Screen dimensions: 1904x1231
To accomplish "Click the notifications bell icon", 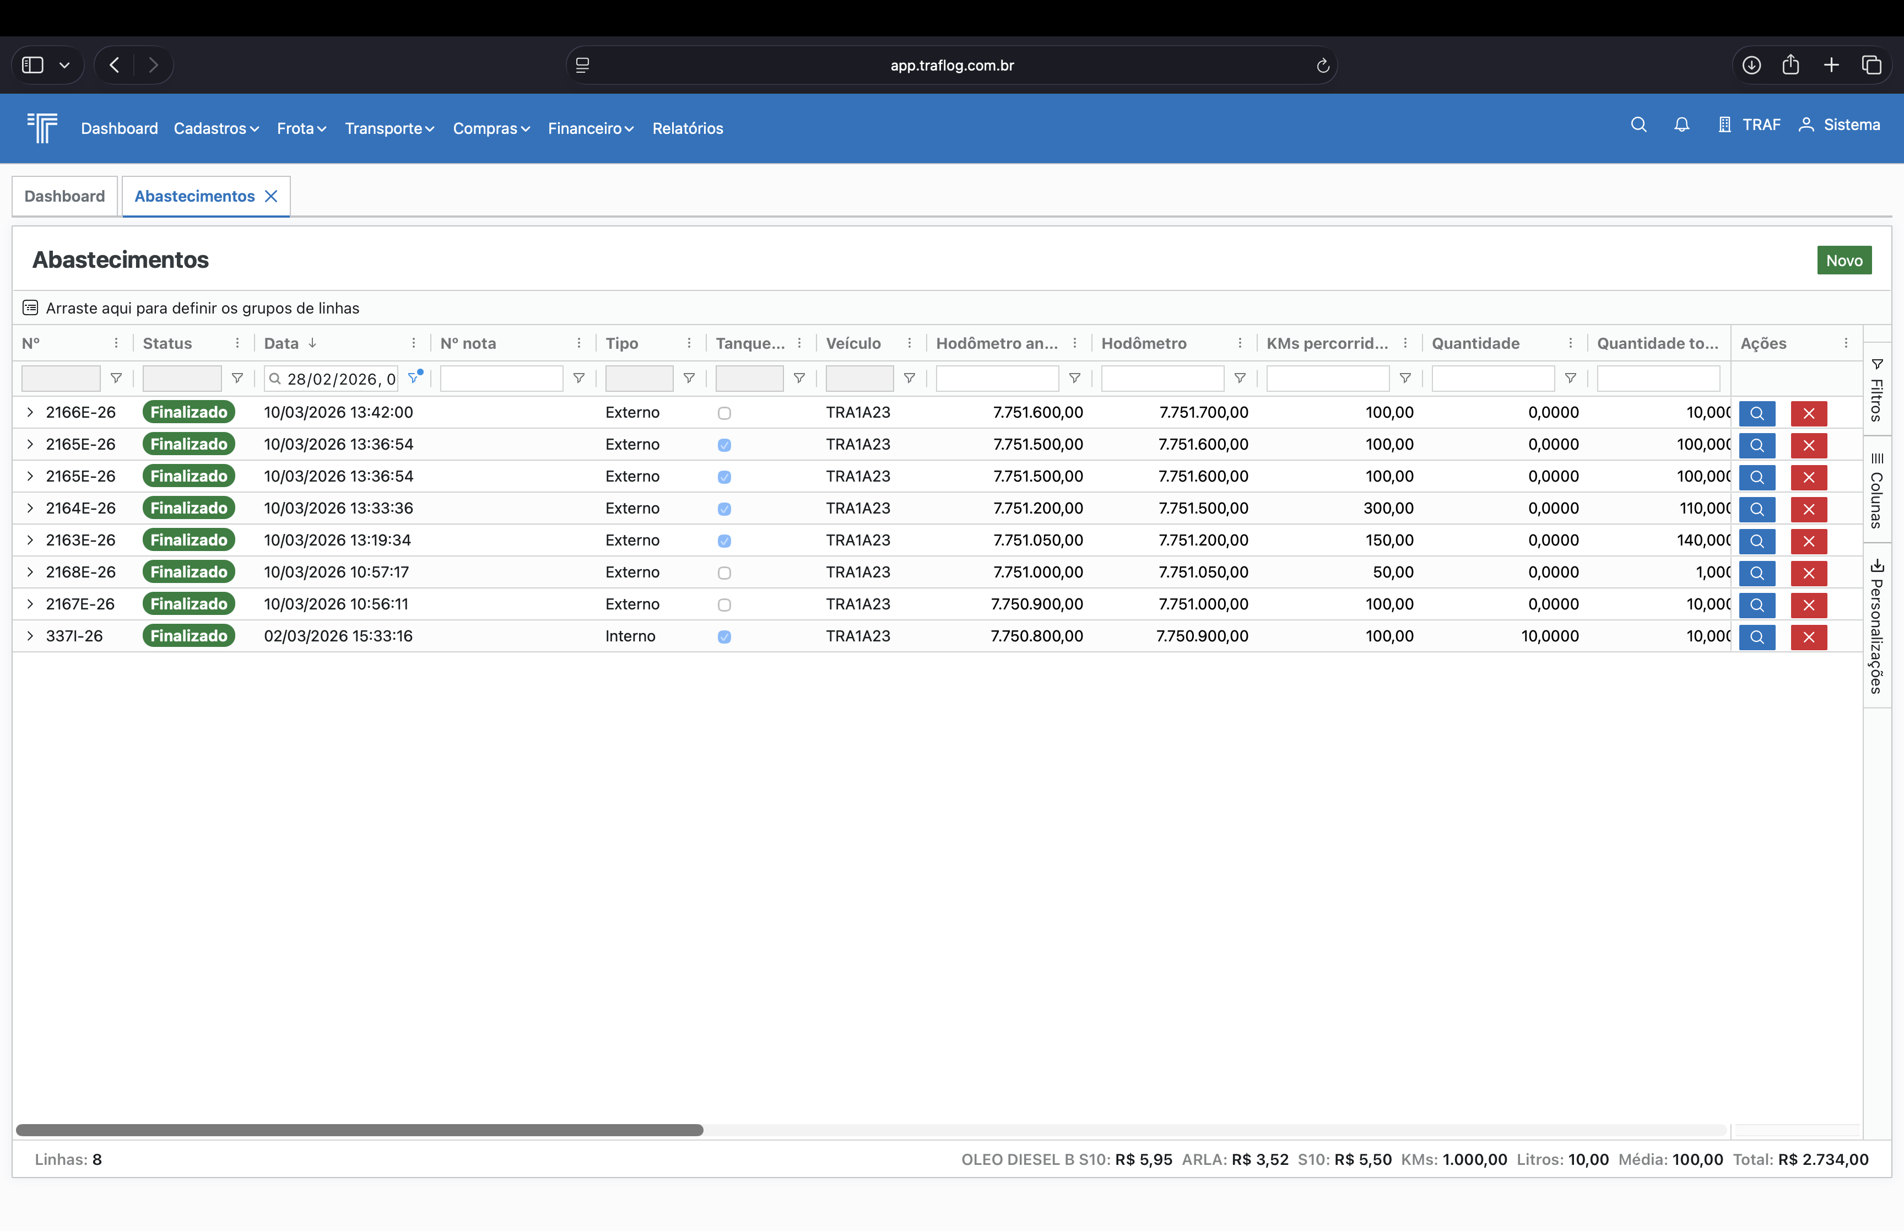I will pyautogui.click(x=1681, y=125).
